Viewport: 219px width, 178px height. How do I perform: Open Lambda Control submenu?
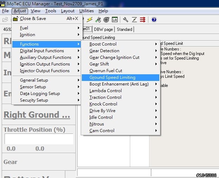point(120,91)
